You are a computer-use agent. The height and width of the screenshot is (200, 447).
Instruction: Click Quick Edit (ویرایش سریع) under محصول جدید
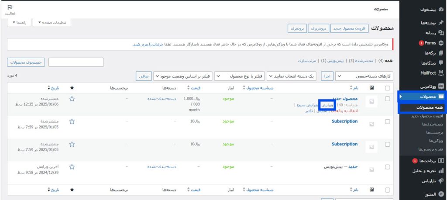tap(307, 105)
